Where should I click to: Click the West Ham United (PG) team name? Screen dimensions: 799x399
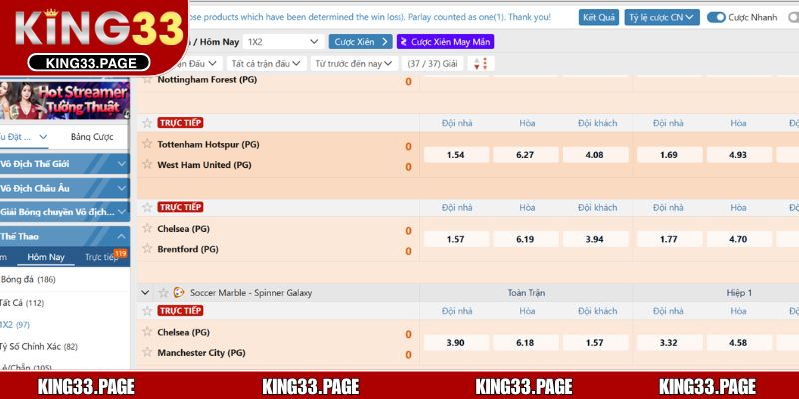pos(205,165)
